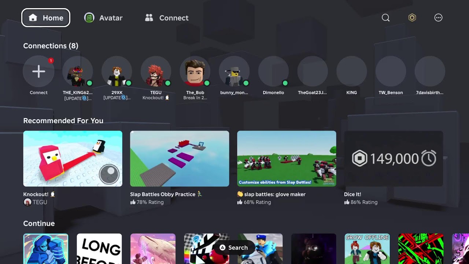Image resolution: width=469 pixels, height=264 pixels.
Task: Open the GROW OFFLINE game tile
Action: 367,249
